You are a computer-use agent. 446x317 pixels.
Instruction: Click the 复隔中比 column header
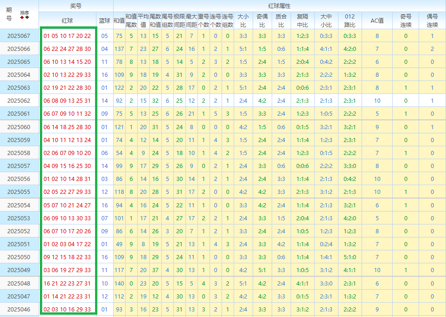302,20
